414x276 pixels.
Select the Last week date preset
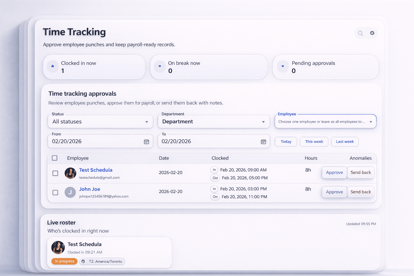point(345,142)
